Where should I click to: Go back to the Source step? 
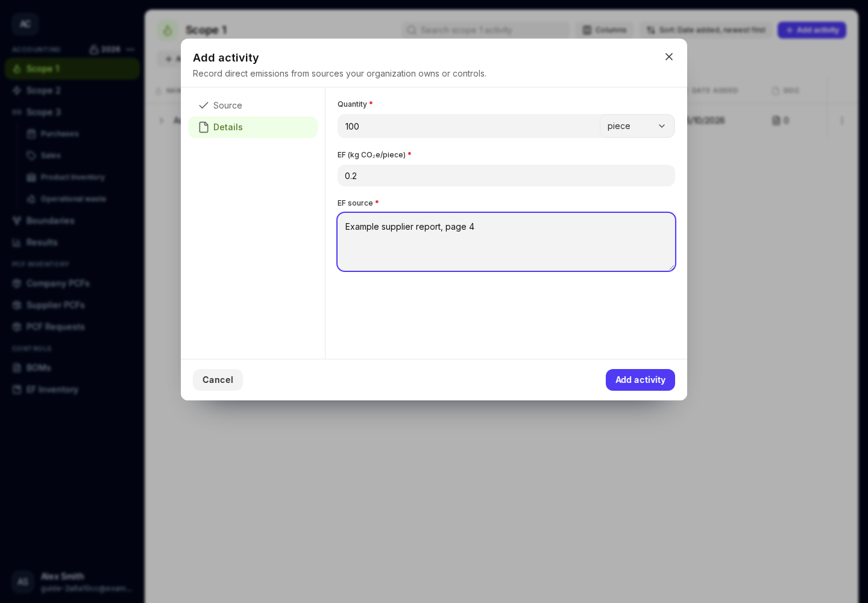pos(253,106)
